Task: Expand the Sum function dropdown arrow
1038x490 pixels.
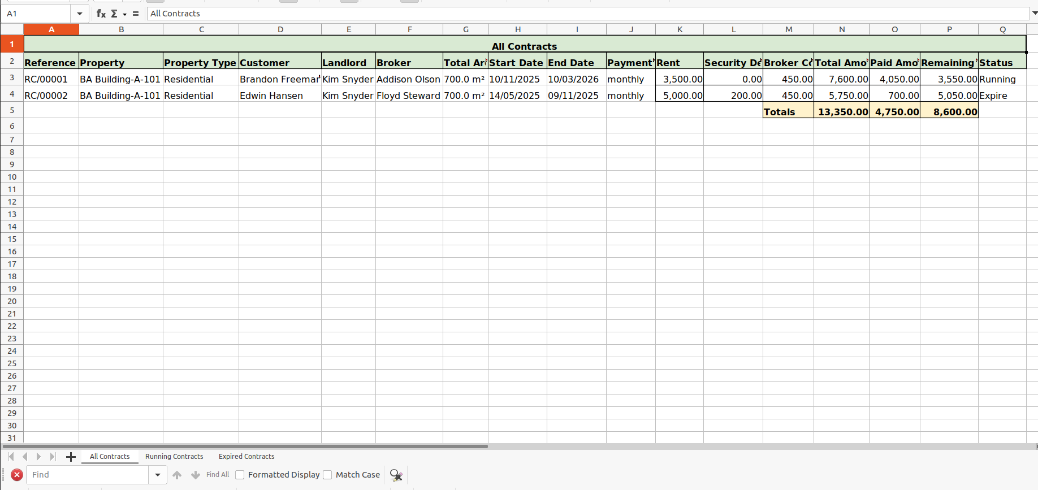Action: coord(124,14)
